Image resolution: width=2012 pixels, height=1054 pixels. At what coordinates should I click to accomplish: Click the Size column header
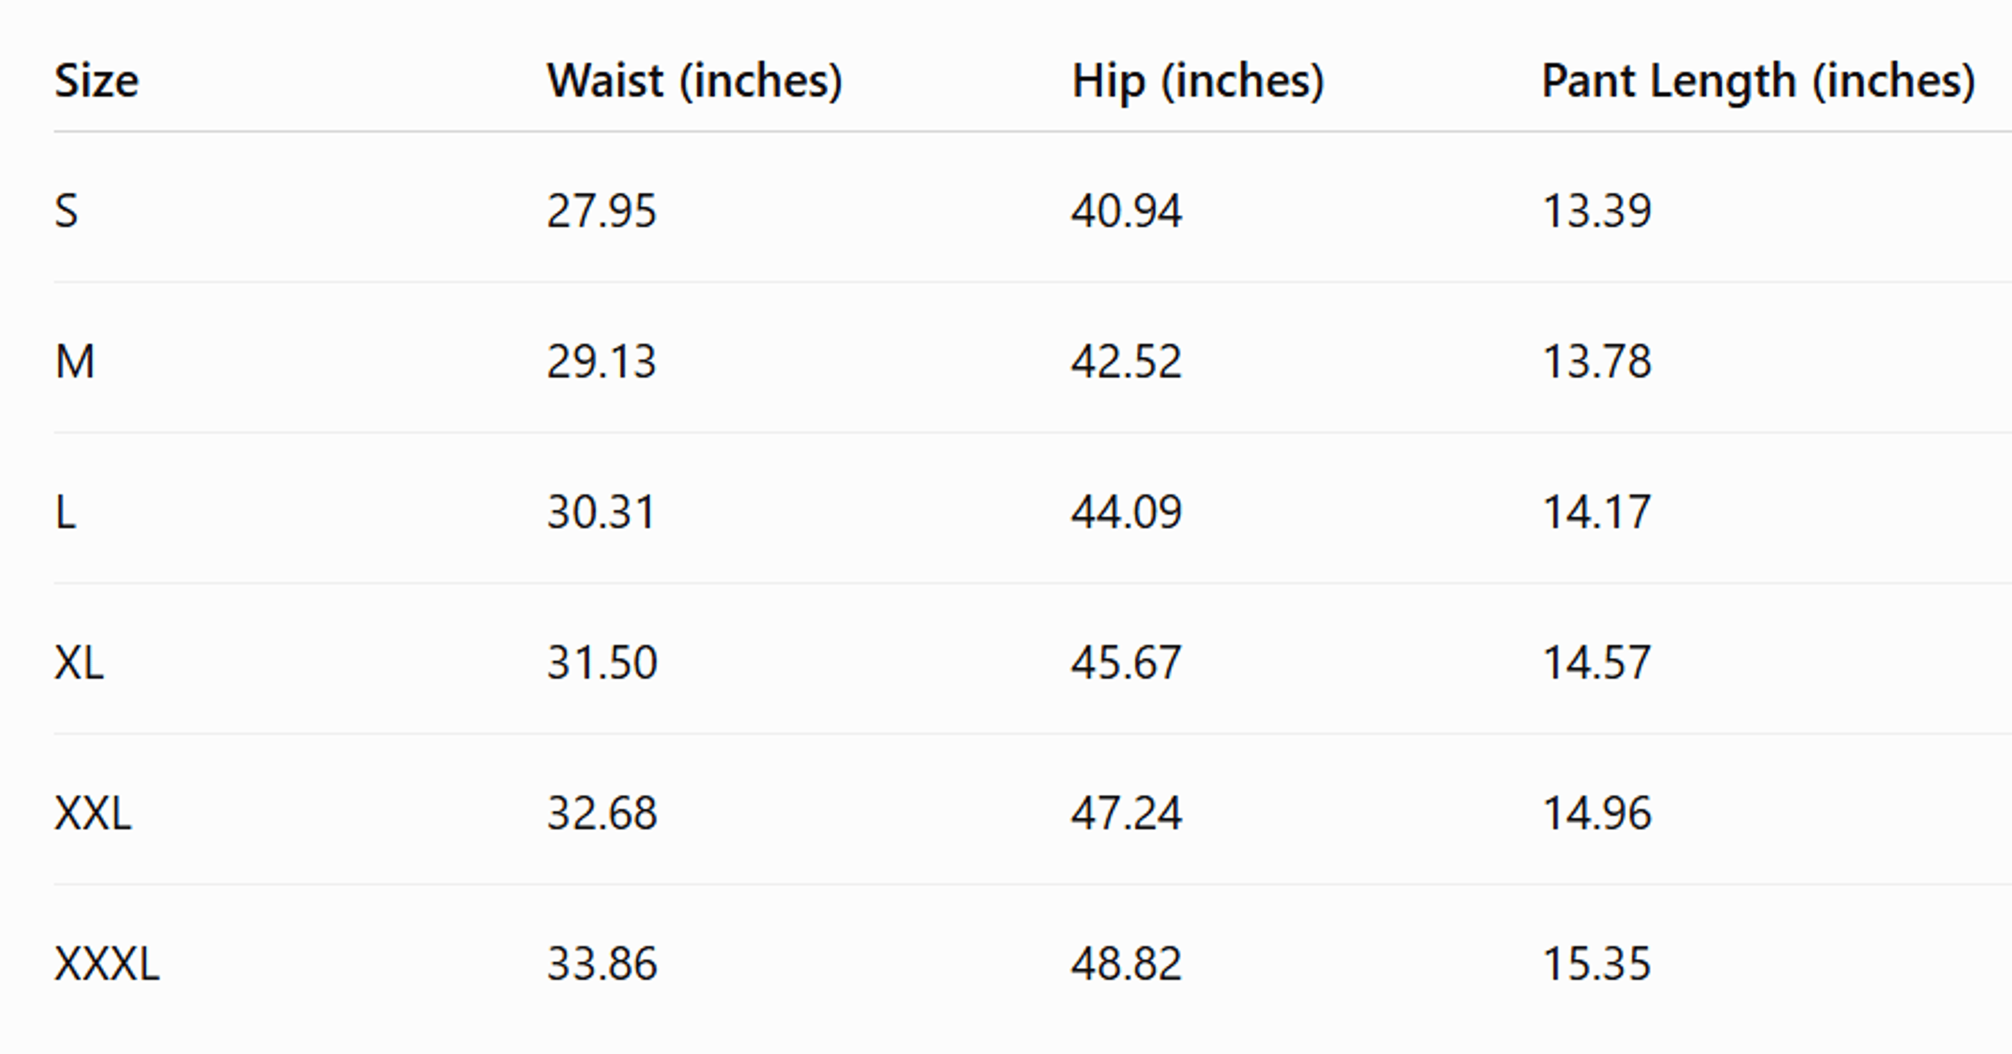pyautogui.click(x=96, y=81)
